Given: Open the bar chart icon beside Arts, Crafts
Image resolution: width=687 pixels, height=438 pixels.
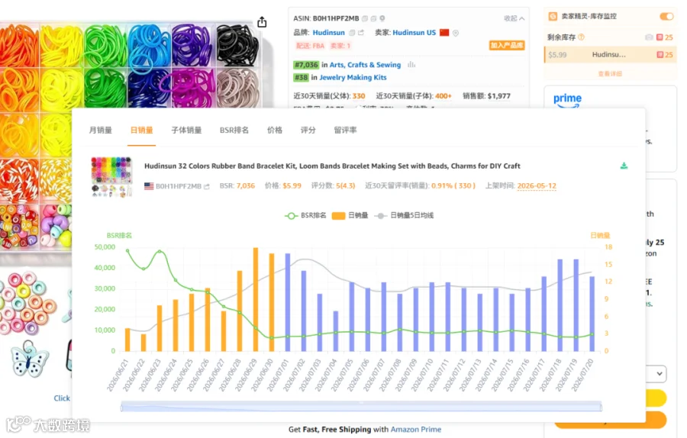Looking at the screenshot, I should click(411, 64).
